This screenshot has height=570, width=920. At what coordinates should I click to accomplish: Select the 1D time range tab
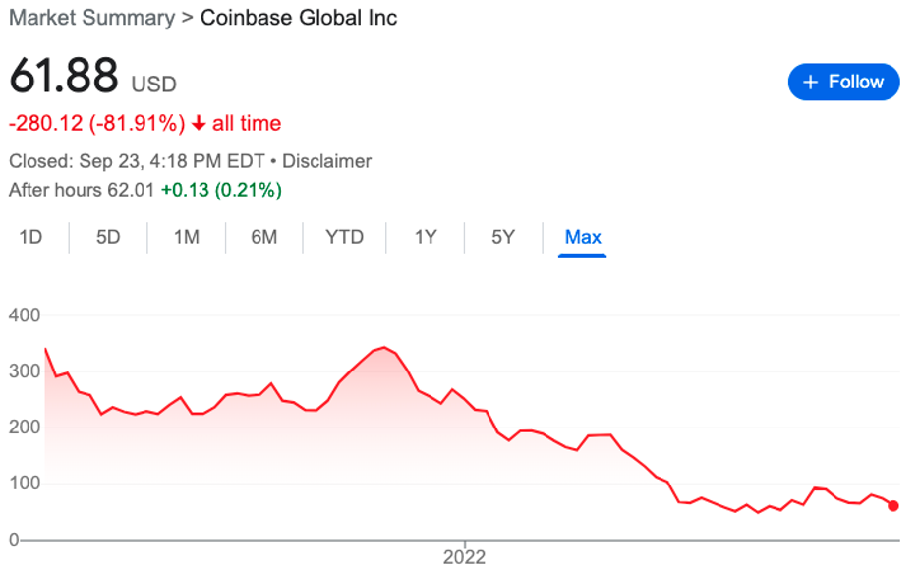coord(30,237)
